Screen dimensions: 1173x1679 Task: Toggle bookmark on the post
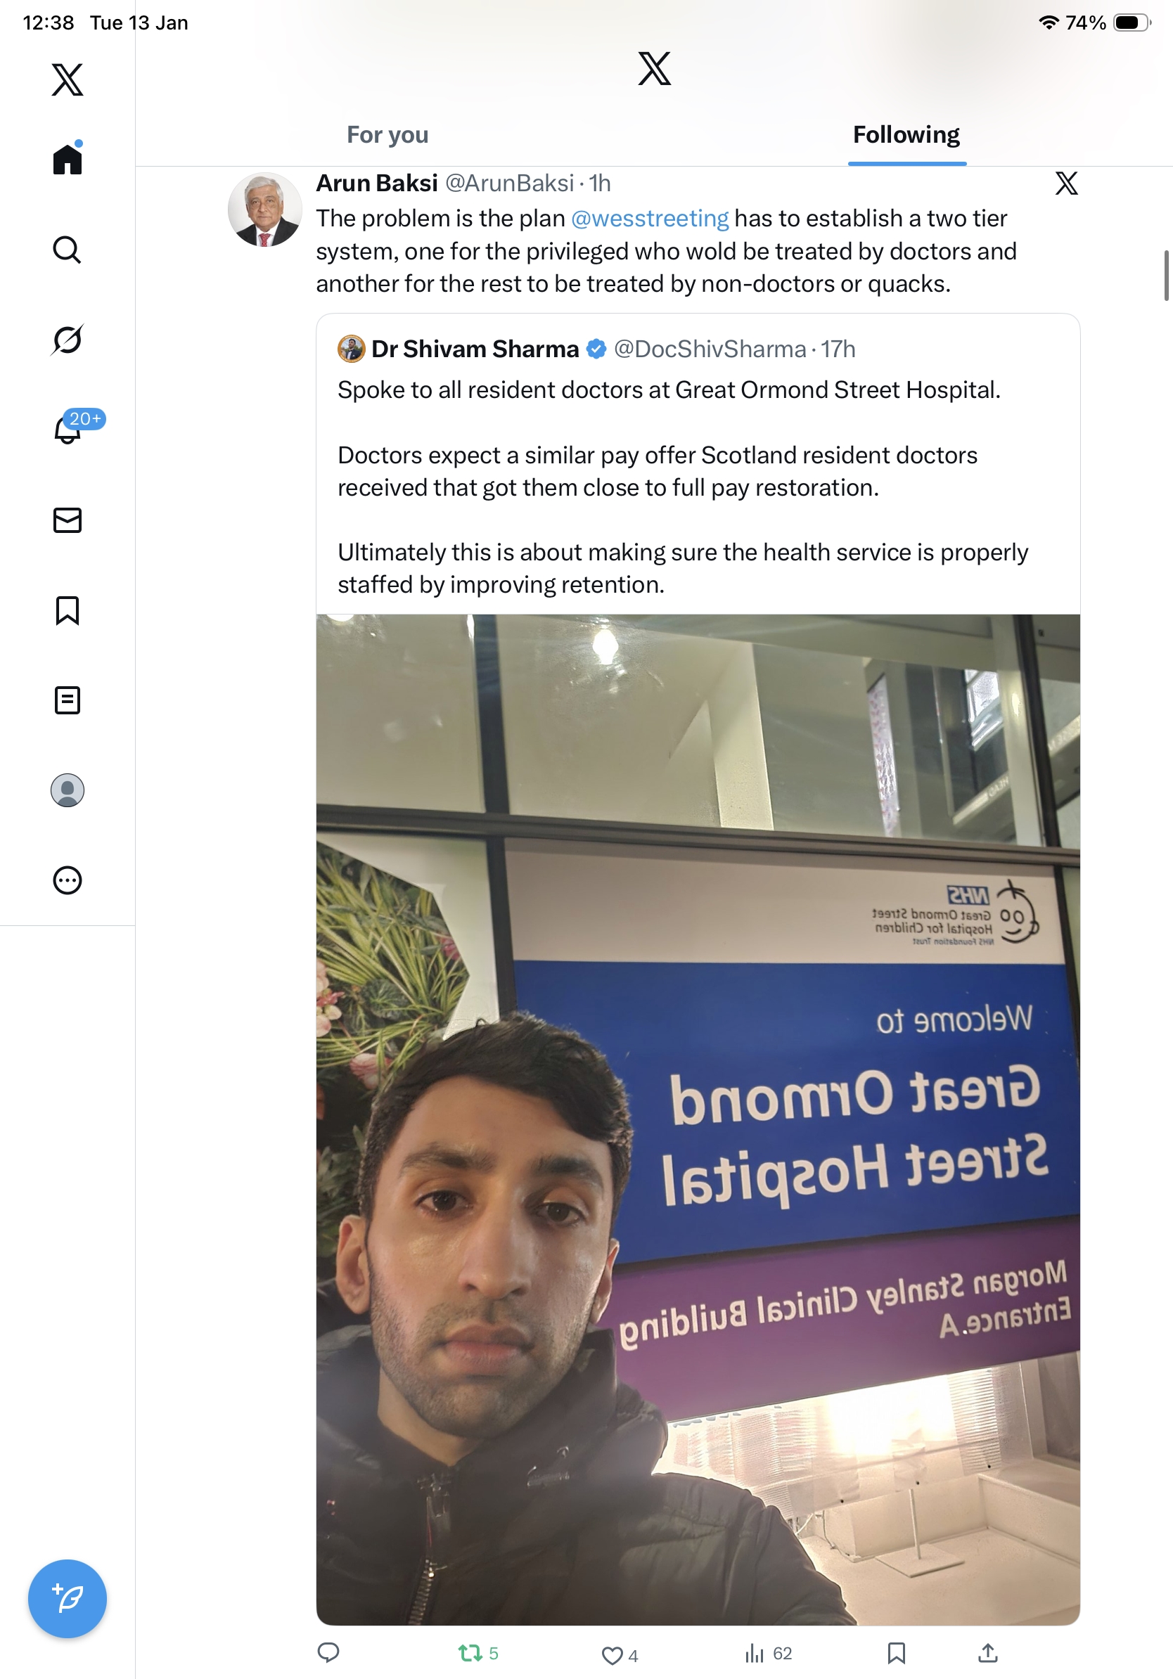pyautogui.click(x=896, y=1654)
